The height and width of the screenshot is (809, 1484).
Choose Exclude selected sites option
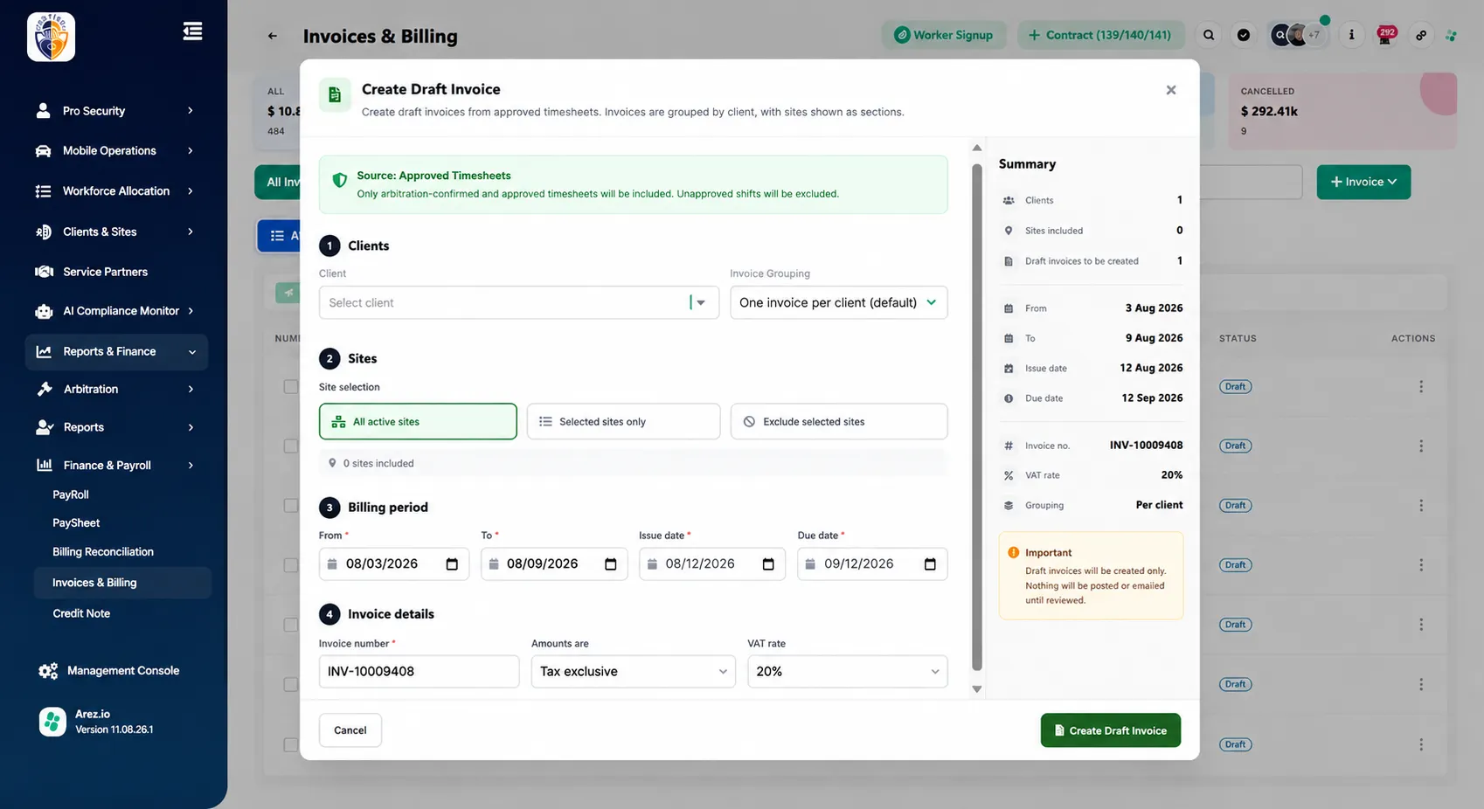[x=839, y=421]
